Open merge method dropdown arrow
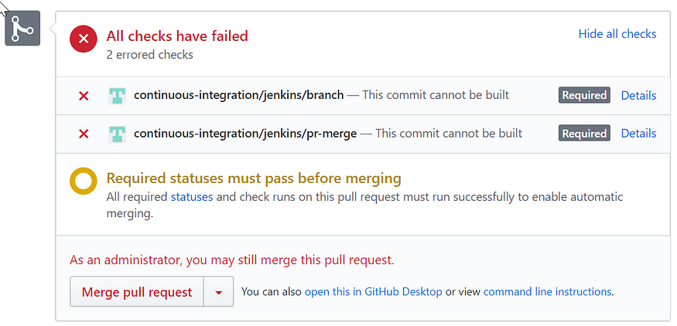 coord(218,292)
